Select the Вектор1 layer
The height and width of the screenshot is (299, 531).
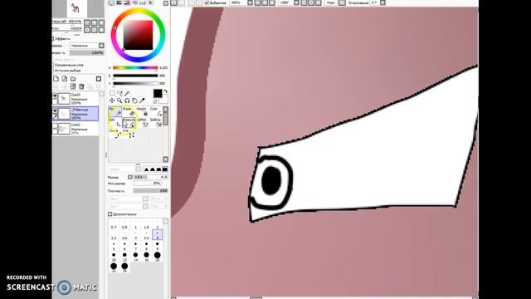76,114
